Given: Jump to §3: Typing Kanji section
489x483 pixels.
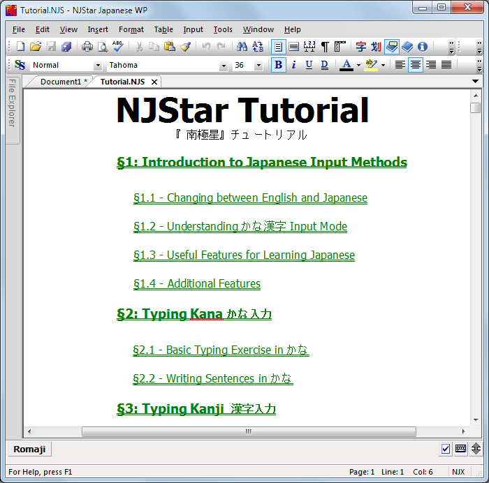Looking at the screenshot, I should [x=196, y=409].
